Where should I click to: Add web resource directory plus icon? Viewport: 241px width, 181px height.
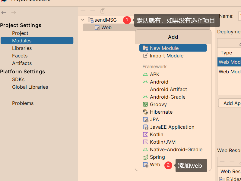[222, 162]
